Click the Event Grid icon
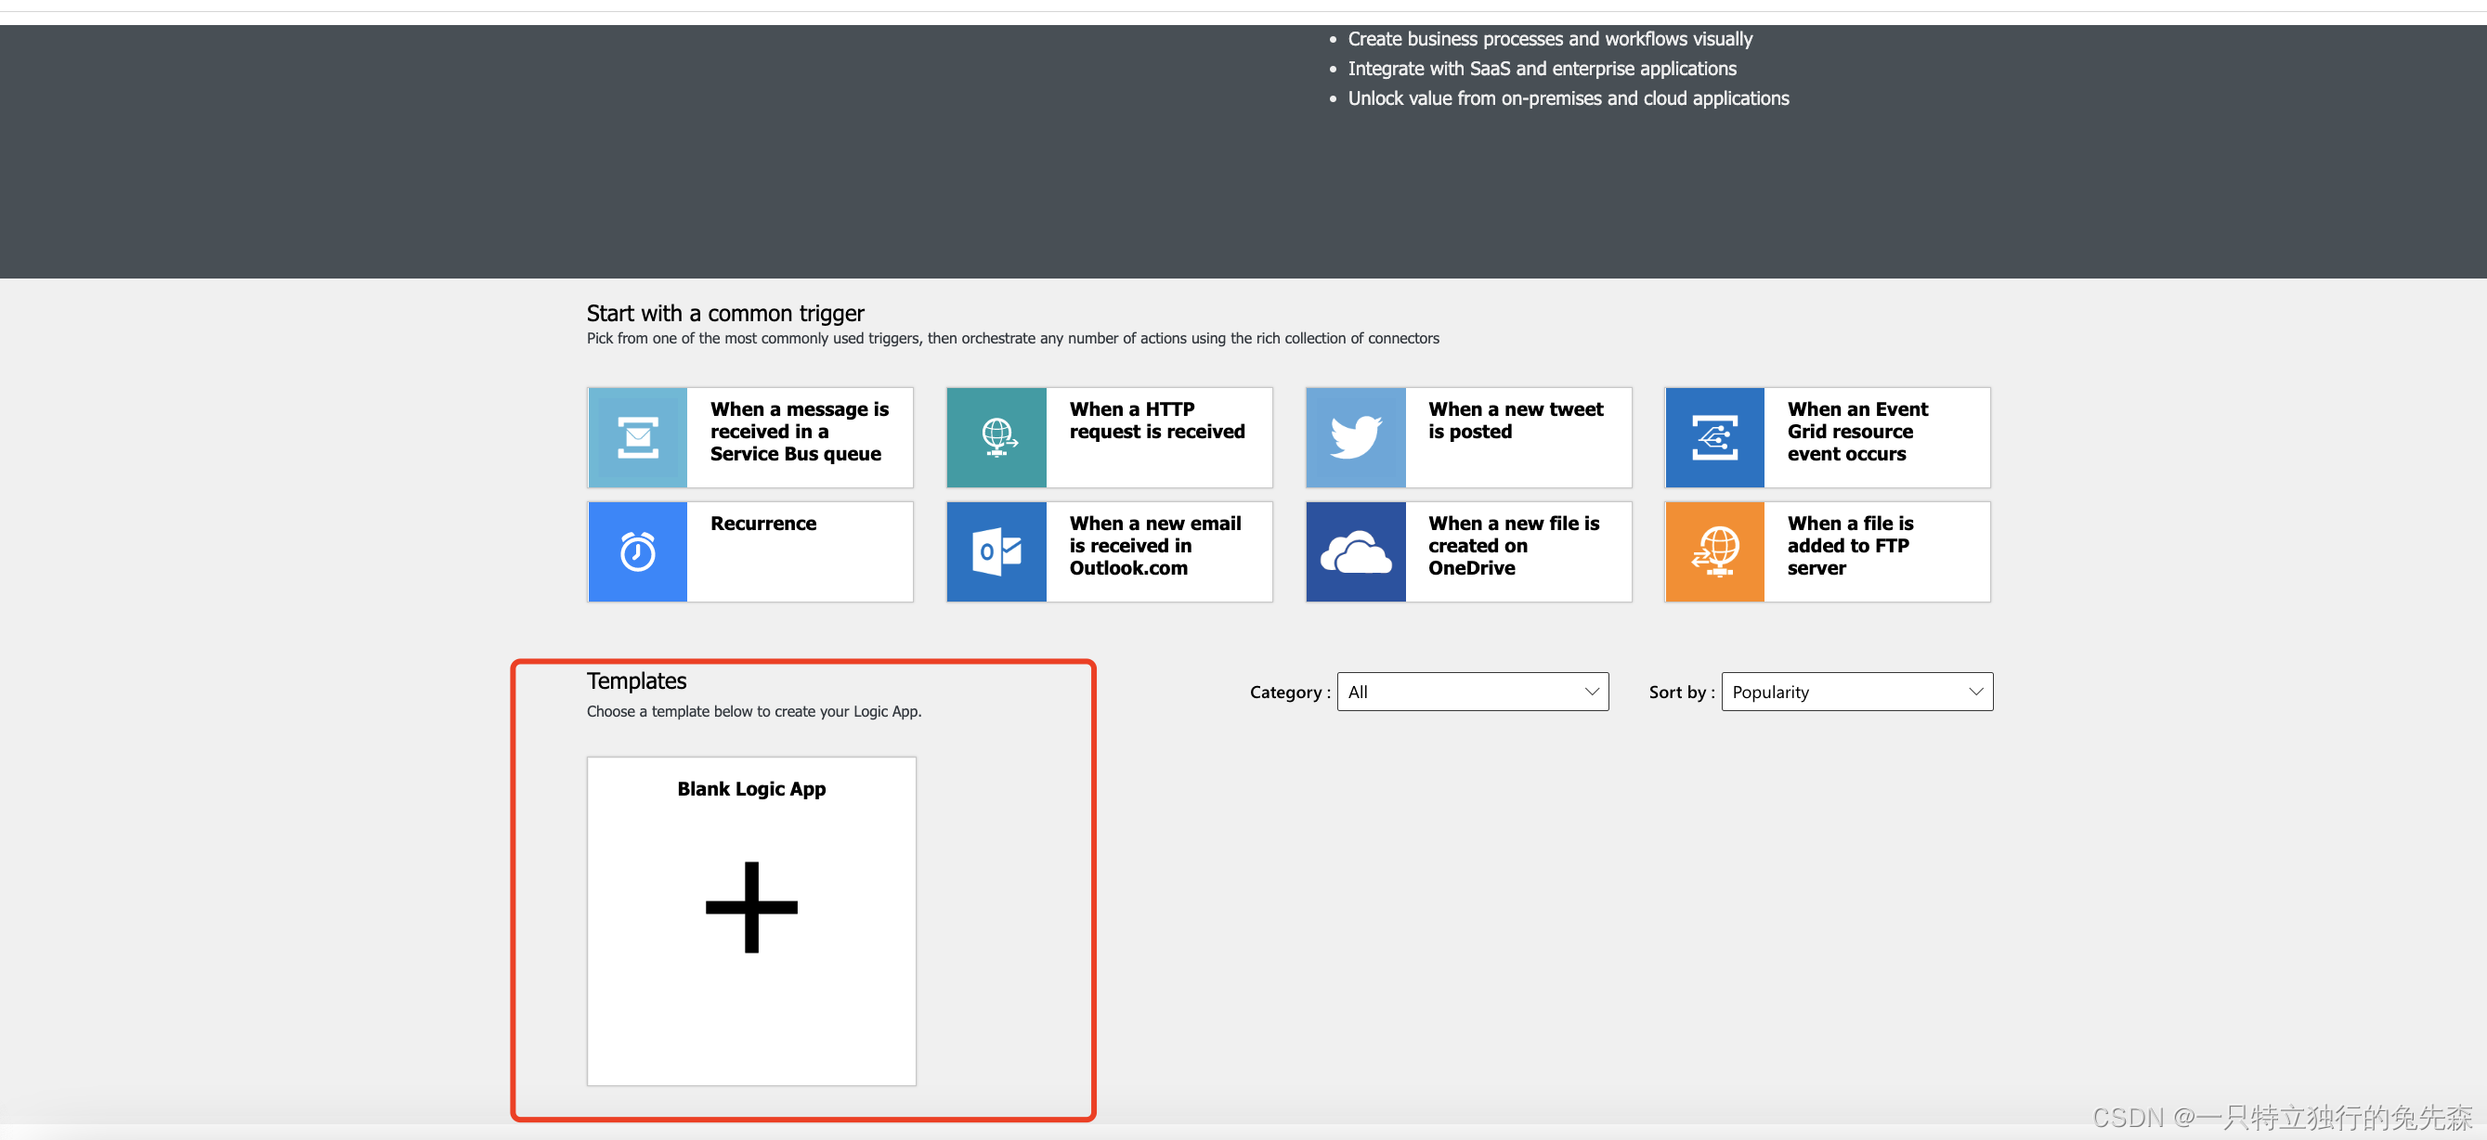The image size is (2487, 1140). click(1714, 437)
